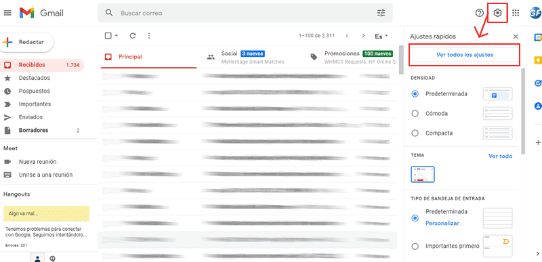Viewport: 542px width, 262px height.
Task: Open Recibidos inbox folder
Action: pos(42,65)
